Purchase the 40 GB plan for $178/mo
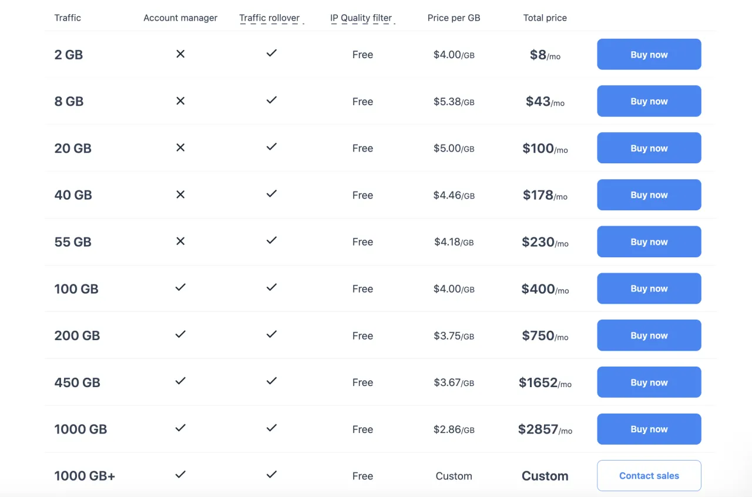Screen dimensions: 752x497 (x=649, y=194)
